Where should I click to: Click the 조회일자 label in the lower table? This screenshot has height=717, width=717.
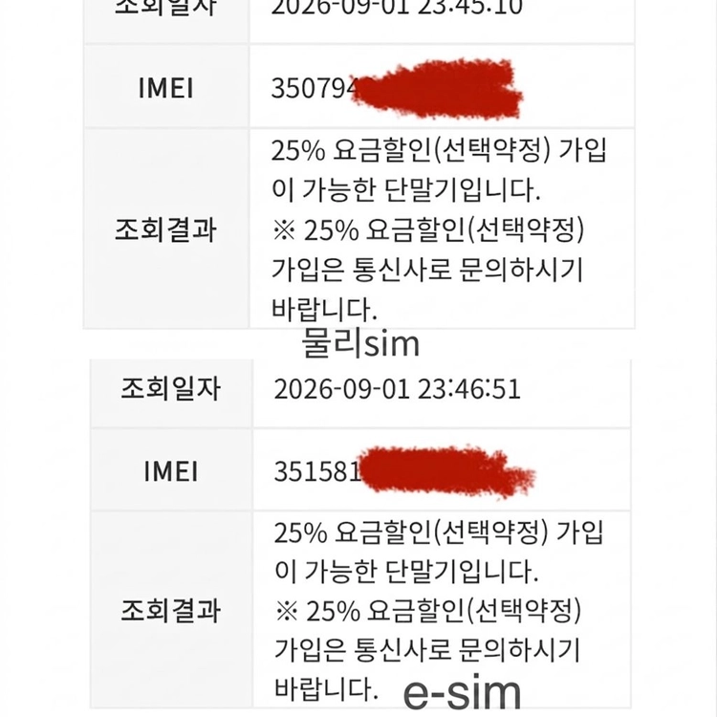click(170, 388)
